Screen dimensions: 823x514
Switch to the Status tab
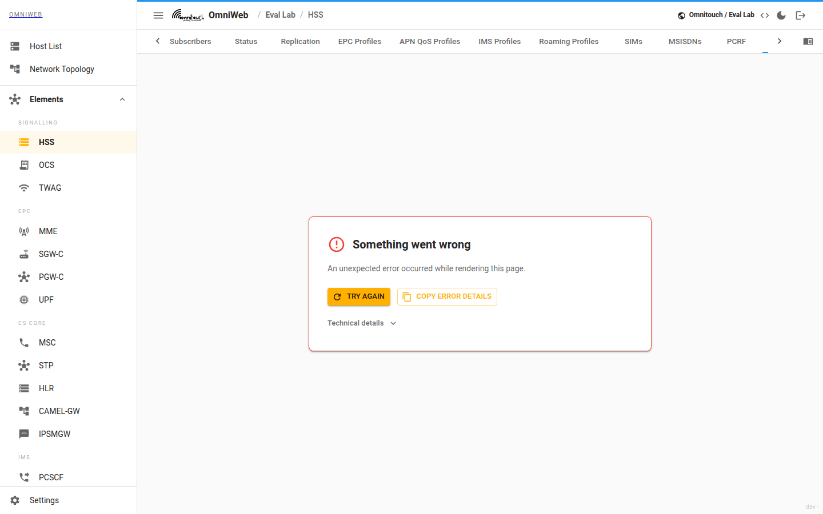[246, 41]
